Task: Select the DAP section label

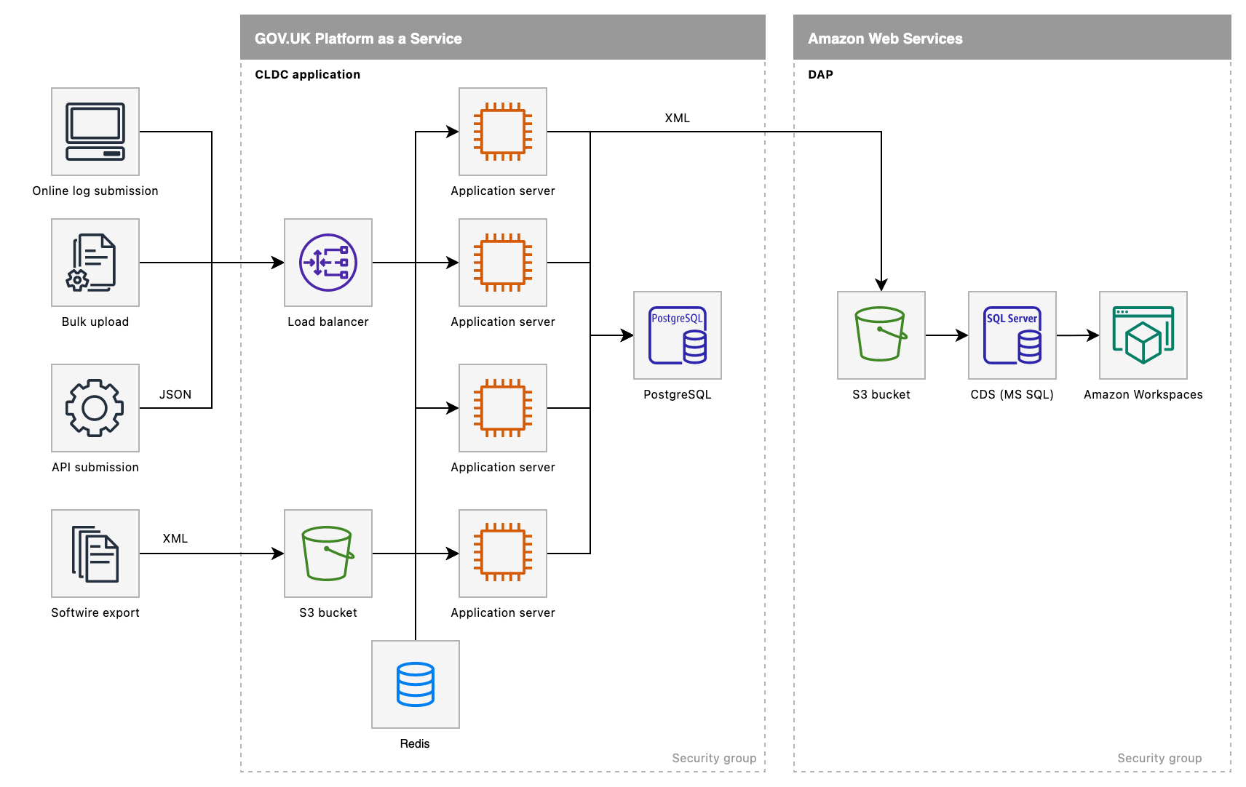Action: [x=820, y=74]
